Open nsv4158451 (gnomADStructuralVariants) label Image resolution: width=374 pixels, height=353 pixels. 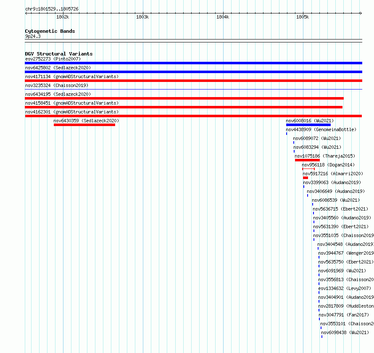(72, 103)
